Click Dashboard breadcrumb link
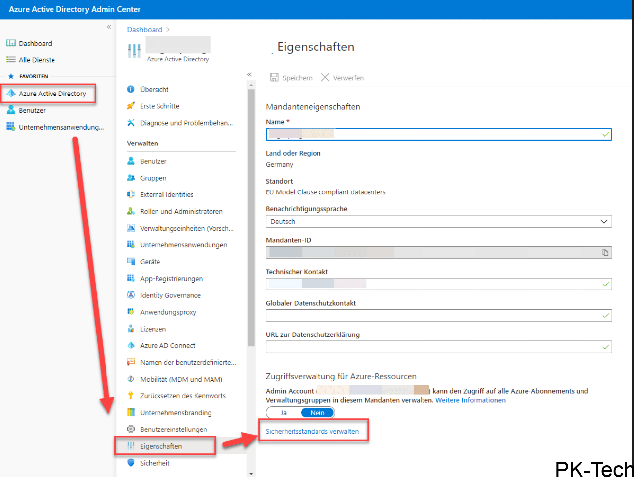 click(145, 30)
